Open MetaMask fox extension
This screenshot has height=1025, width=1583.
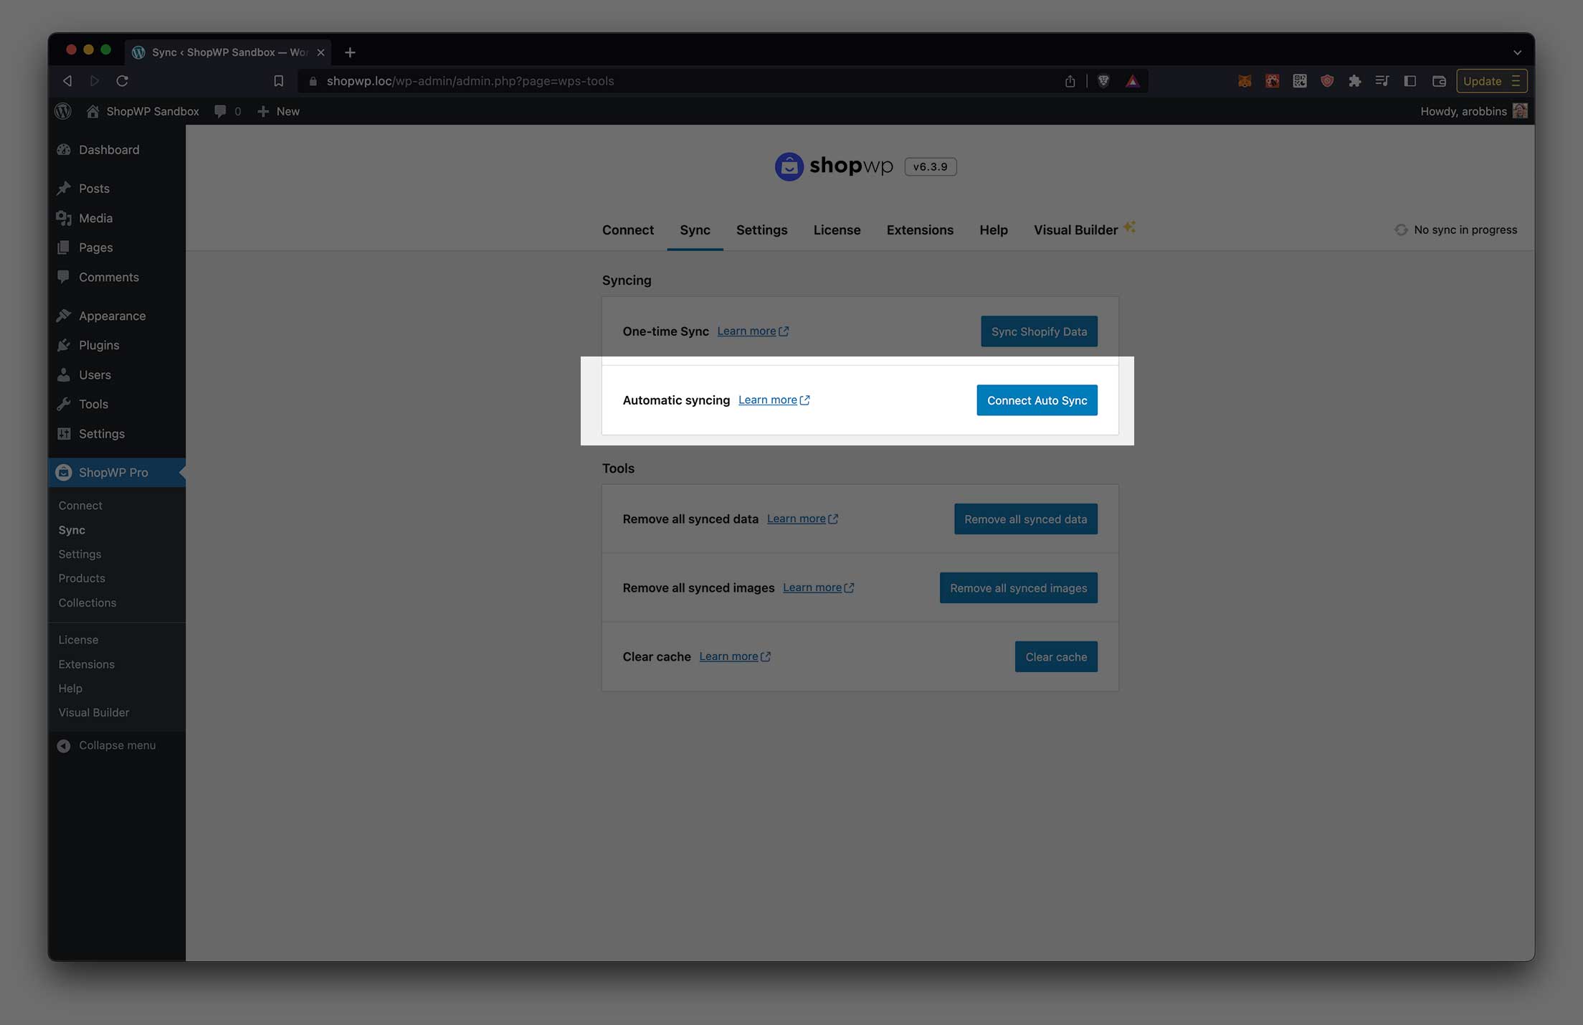pyautogui.click(x=1245, y=81)
